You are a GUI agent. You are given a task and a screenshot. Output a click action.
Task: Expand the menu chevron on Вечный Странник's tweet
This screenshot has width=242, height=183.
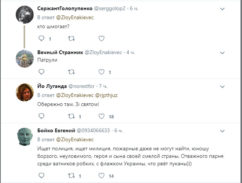(x=222, y=52)
